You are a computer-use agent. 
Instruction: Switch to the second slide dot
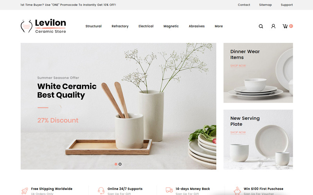click(120, 164)
